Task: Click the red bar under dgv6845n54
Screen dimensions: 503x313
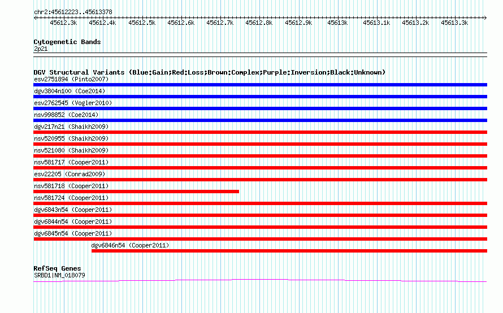Action: coord(260,239)
